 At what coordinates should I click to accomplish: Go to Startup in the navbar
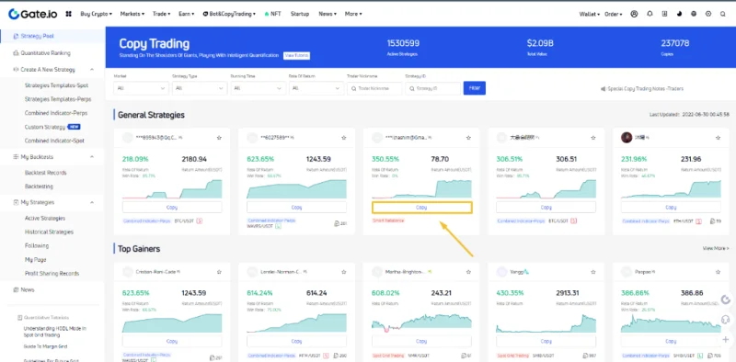click(x=300, y=14)
